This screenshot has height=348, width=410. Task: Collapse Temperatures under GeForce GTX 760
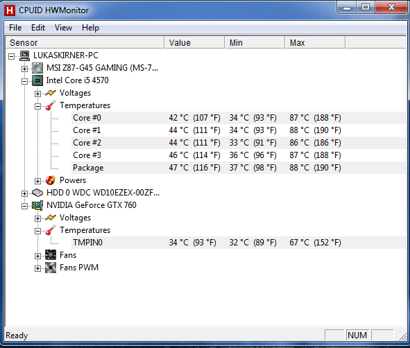pyautogui.click(x=37, y=231)
